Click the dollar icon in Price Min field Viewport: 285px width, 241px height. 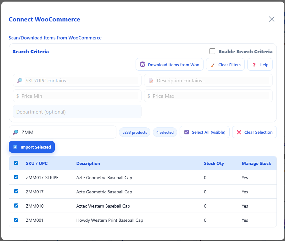tap(18, 96)
